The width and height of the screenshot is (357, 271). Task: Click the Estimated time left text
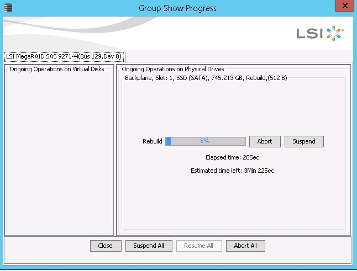232,171
